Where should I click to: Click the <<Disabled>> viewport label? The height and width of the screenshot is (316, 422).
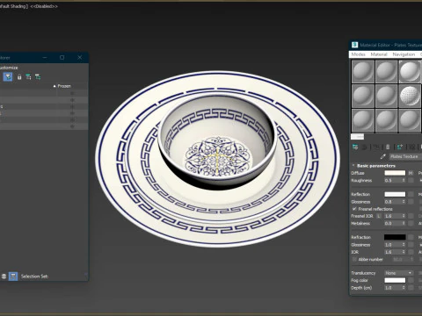click(x=44, y=6)
